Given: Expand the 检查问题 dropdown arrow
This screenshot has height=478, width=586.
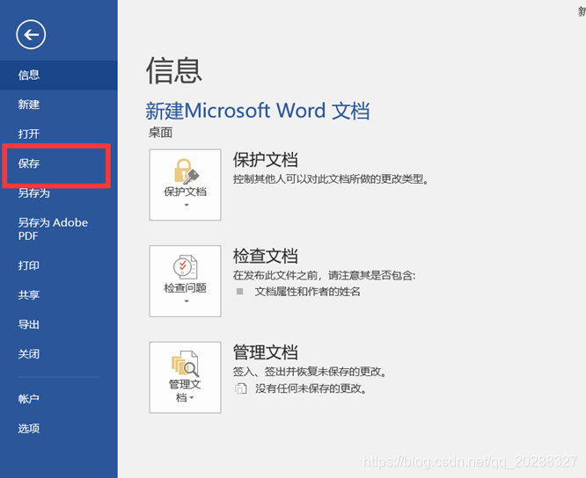Looking at the screenshot, I should point(187,301).
